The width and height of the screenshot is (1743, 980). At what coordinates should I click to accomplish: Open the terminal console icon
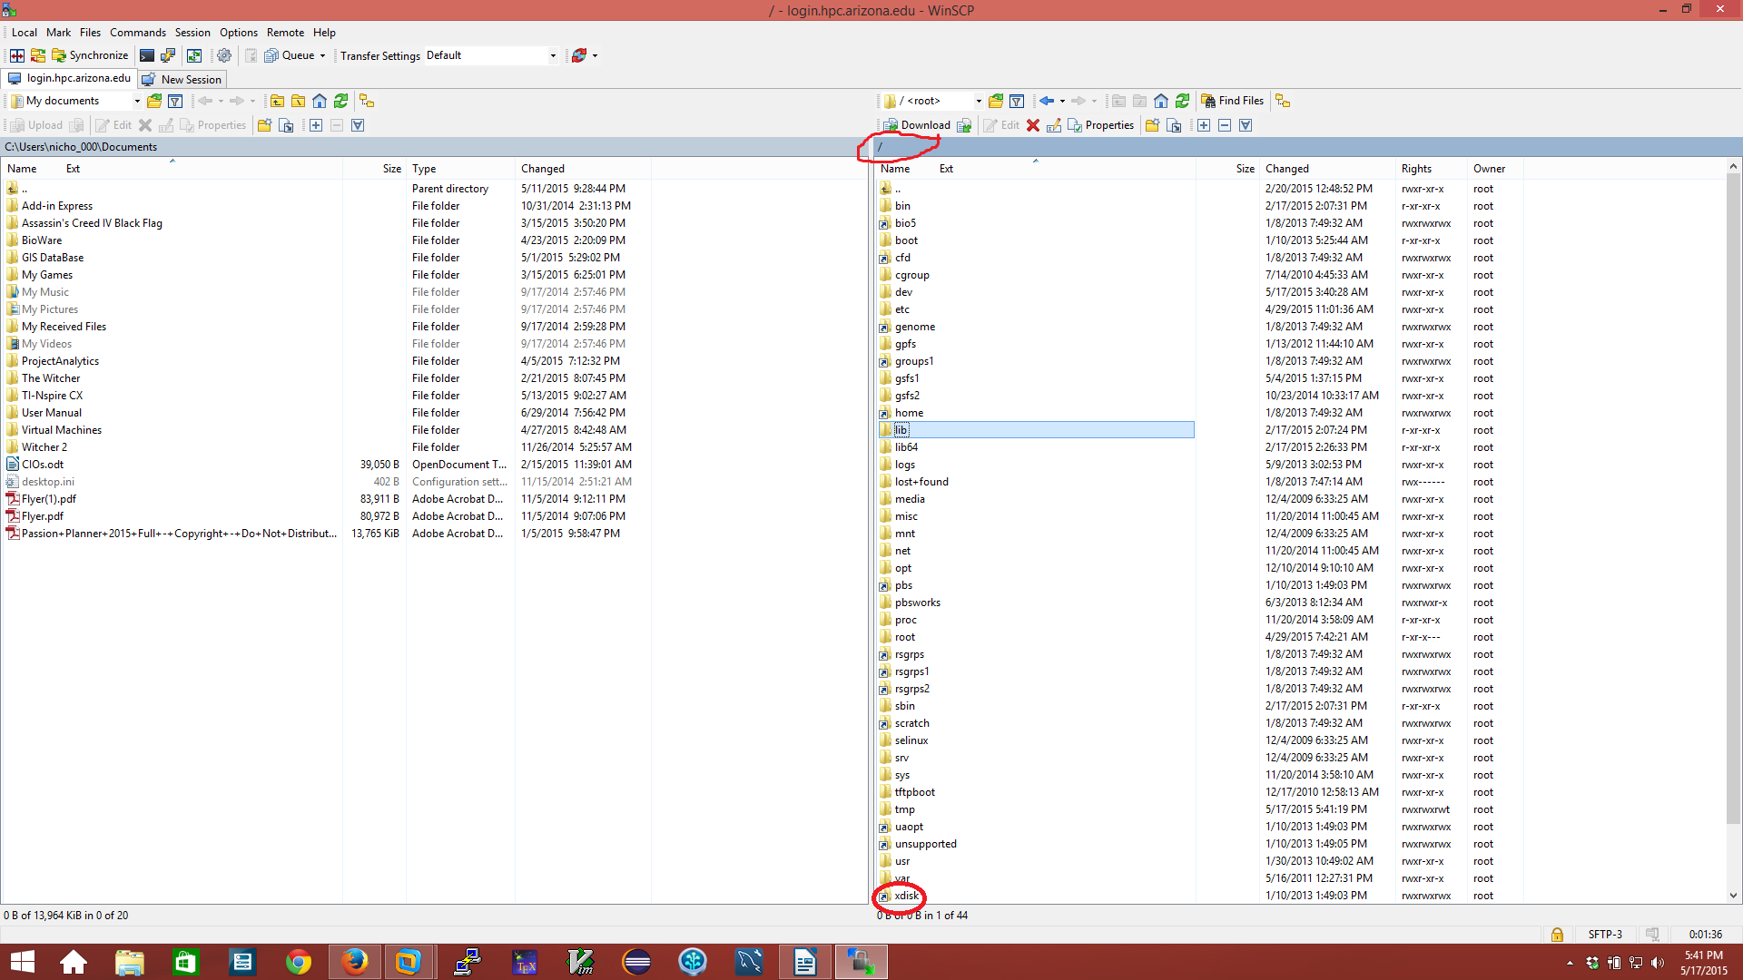146,55
